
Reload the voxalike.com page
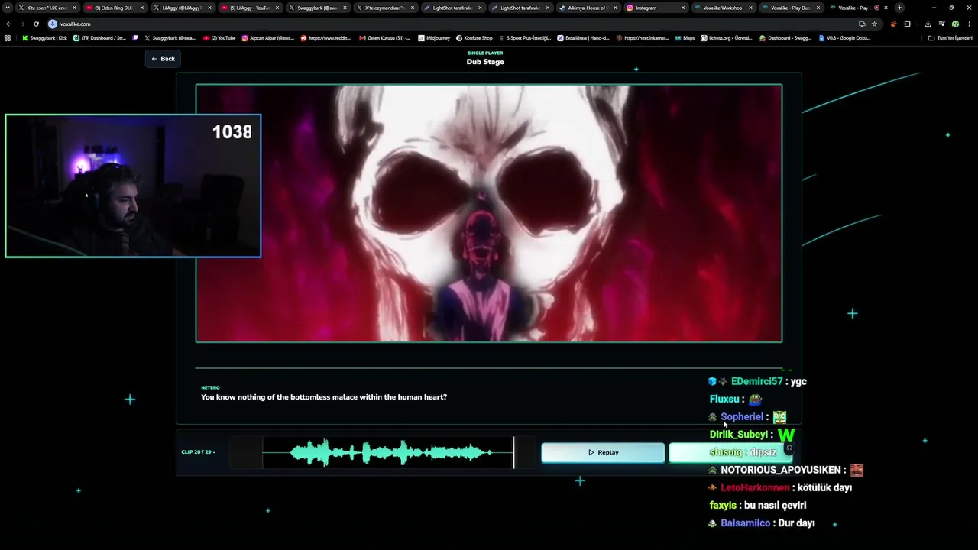[36, 24]
